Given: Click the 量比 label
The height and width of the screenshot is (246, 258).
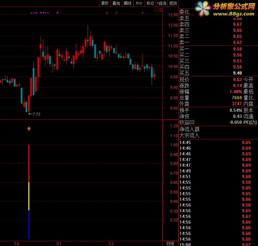Looking at the screenshot, I should click(x=248, y=98).
